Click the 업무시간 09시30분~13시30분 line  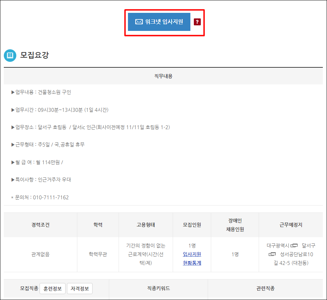60,110
